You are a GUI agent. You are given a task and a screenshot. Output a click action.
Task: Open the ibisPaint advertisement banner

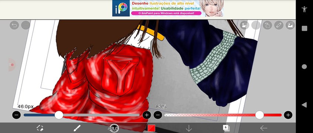coord(168,8)
